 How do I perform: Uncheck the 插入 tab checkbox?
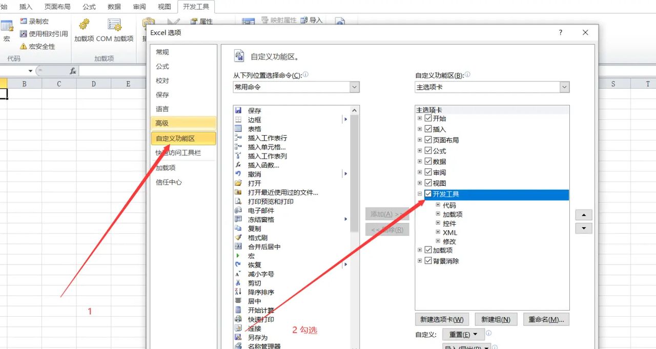point(428,129)
